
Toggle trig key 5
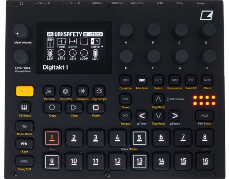tap(139, 138)
